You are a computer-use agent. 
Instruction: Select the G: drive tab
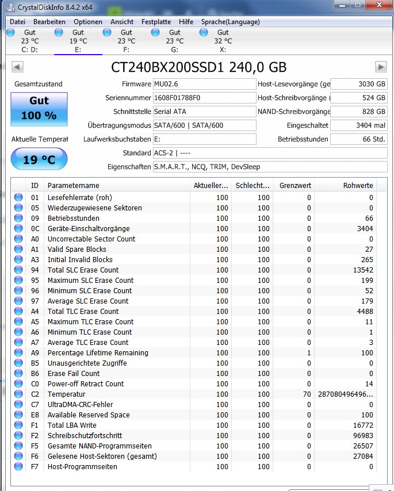pos(174,41)
